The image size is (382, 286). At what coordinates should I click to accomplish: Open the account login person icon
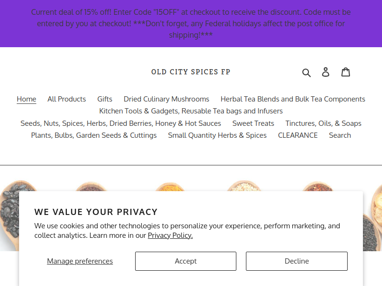(326, 72)
